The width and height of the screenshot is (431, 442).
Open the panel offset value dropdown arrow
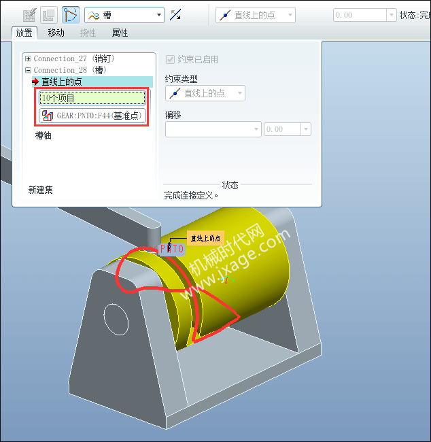(x=306, y=129)
